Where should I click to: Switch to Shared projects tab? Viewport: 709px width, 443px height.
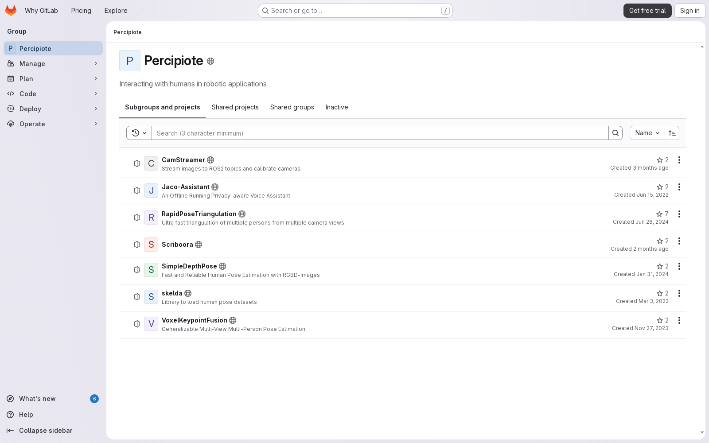pyautogui.click(x=235, y=107)
